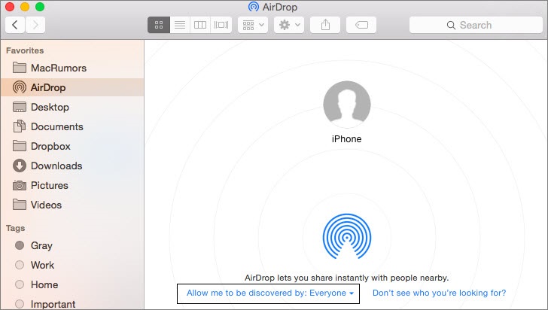Go back with the left chevron button
The width and height of the screenshot is (548, 310).
(x=15, y=25)
